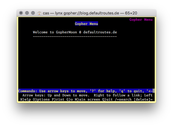Click the 'Arrow keys: Up and Down to move.' help line
This screenshot has width=173, height=127.
coord(56,95)
